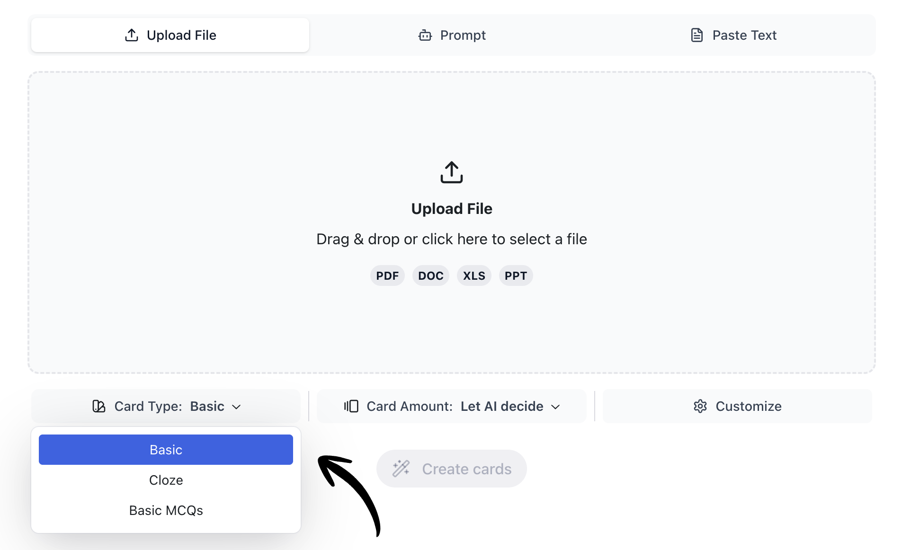Screen dimensions: 911x550
Task: Select the Cloze card type option
Action: click(166, 479)
